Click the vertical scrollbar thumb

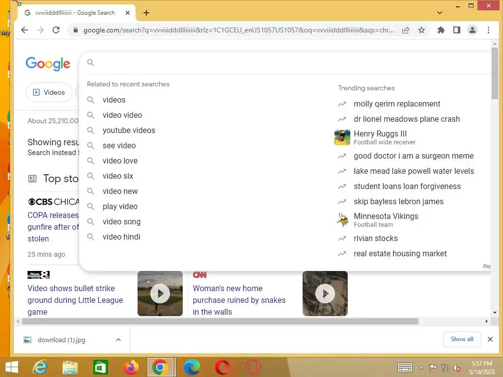click(495, 73)
